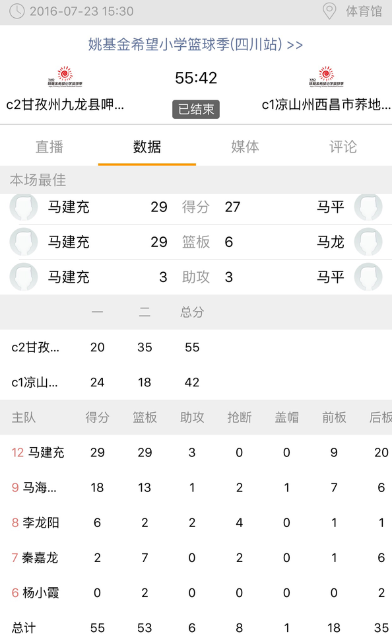Switch to the 评论 tab

tap(343, 147)
